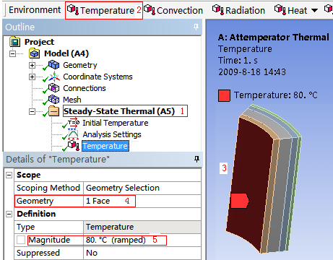Open the Environment toolbar label
Image resolution: width=333 pixels, height=260 pixels.
(x=35, y=10)
